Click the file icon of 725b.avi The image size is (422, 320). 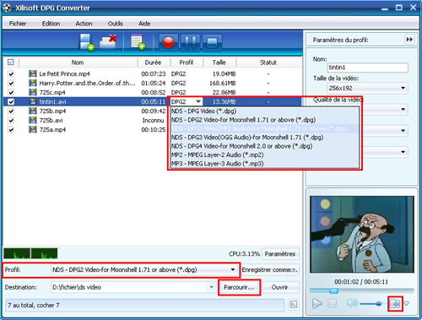tap(33, 120)
